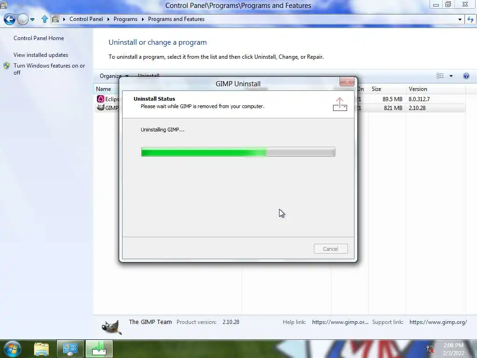Refresh the Programs and Features view
Image resolution: width=477 pixels, height=358 pixels.
(x=470, y=19)
